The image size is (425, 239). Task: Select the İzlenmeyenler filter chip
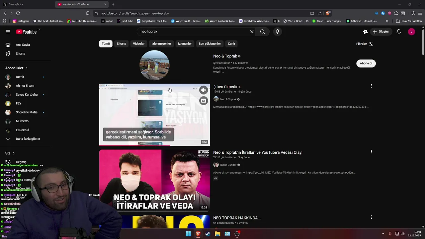pyautogui.click(x=161, y=43)
